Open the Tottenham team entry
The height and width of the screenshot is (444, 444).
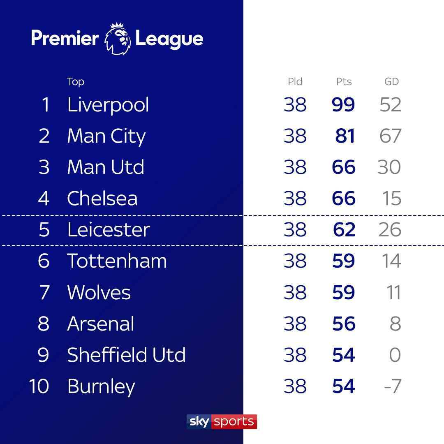pos(117,261)
